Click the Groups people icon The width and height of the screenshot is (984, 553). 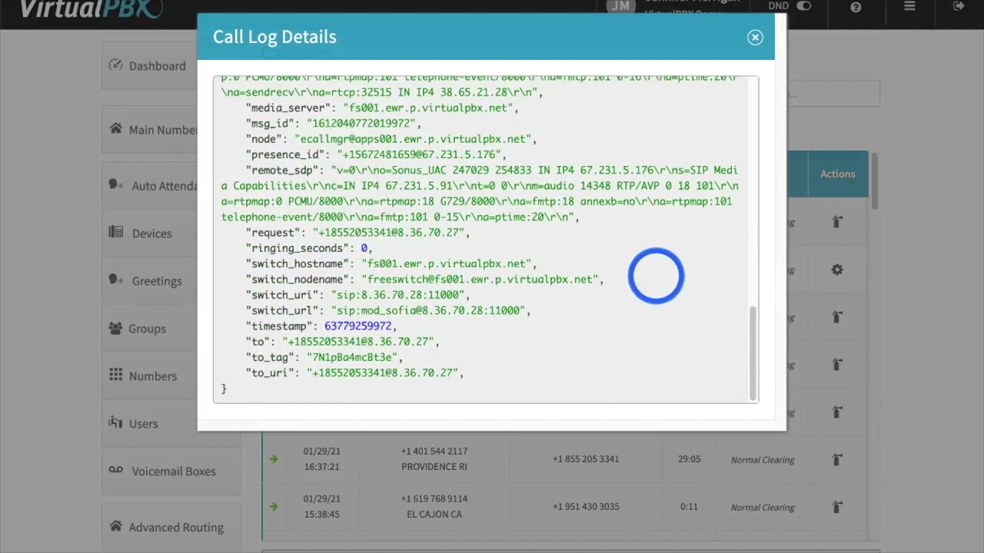[x=115, y=328]
